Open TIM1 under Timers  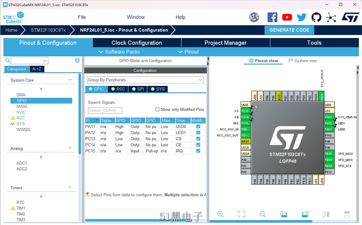[21, 208]
